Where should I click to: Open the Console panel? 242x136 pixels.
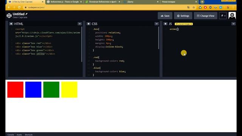[11, 134]
